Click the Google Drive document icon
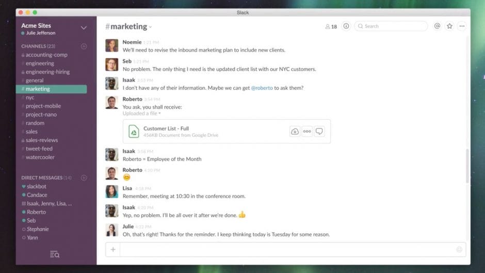The height and width of the screenshot is (273, 485). point(134,131)
